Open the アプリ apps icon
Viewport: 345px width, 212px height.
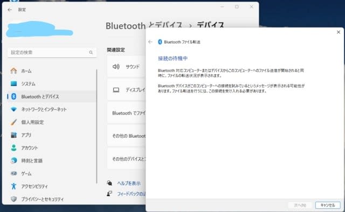[13, 135]
